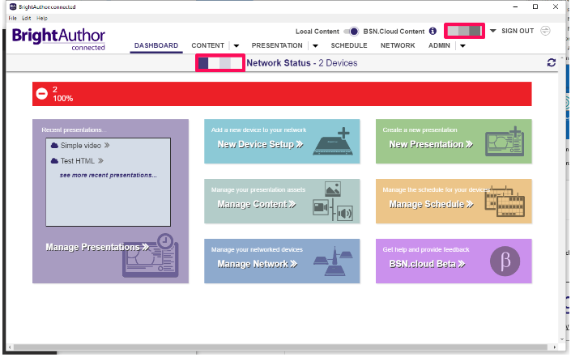
Task: Expand the Content tab dropdown arrow
Action: pos(236,46)
